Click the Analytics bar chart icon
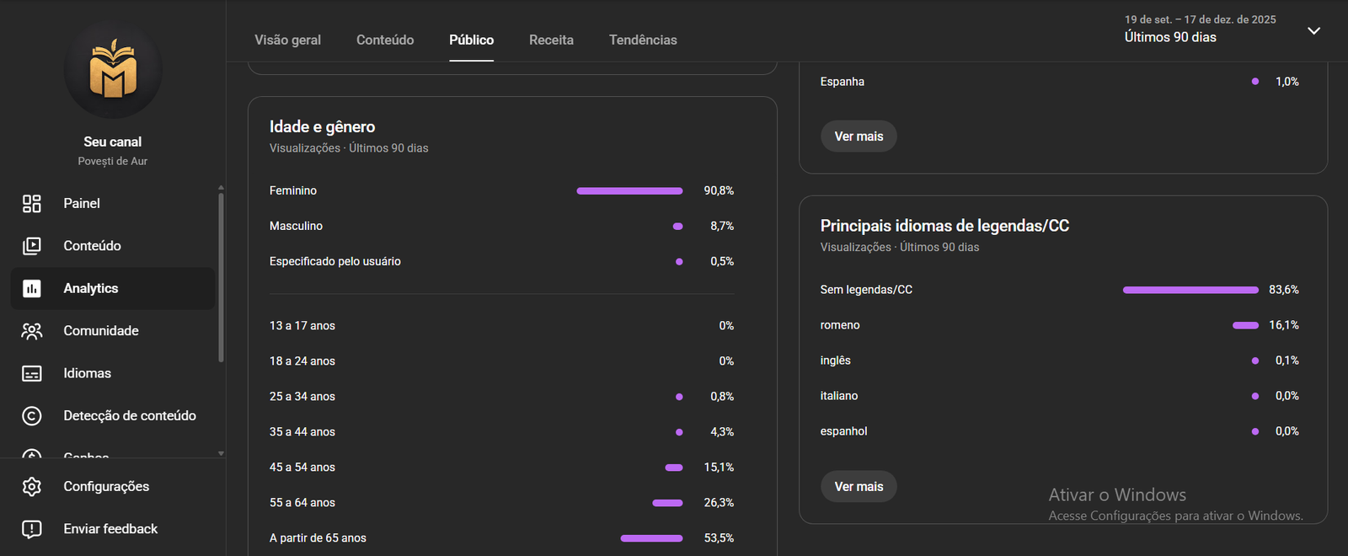This screenshot has width=1348, height=556. (x=32, y=288)
